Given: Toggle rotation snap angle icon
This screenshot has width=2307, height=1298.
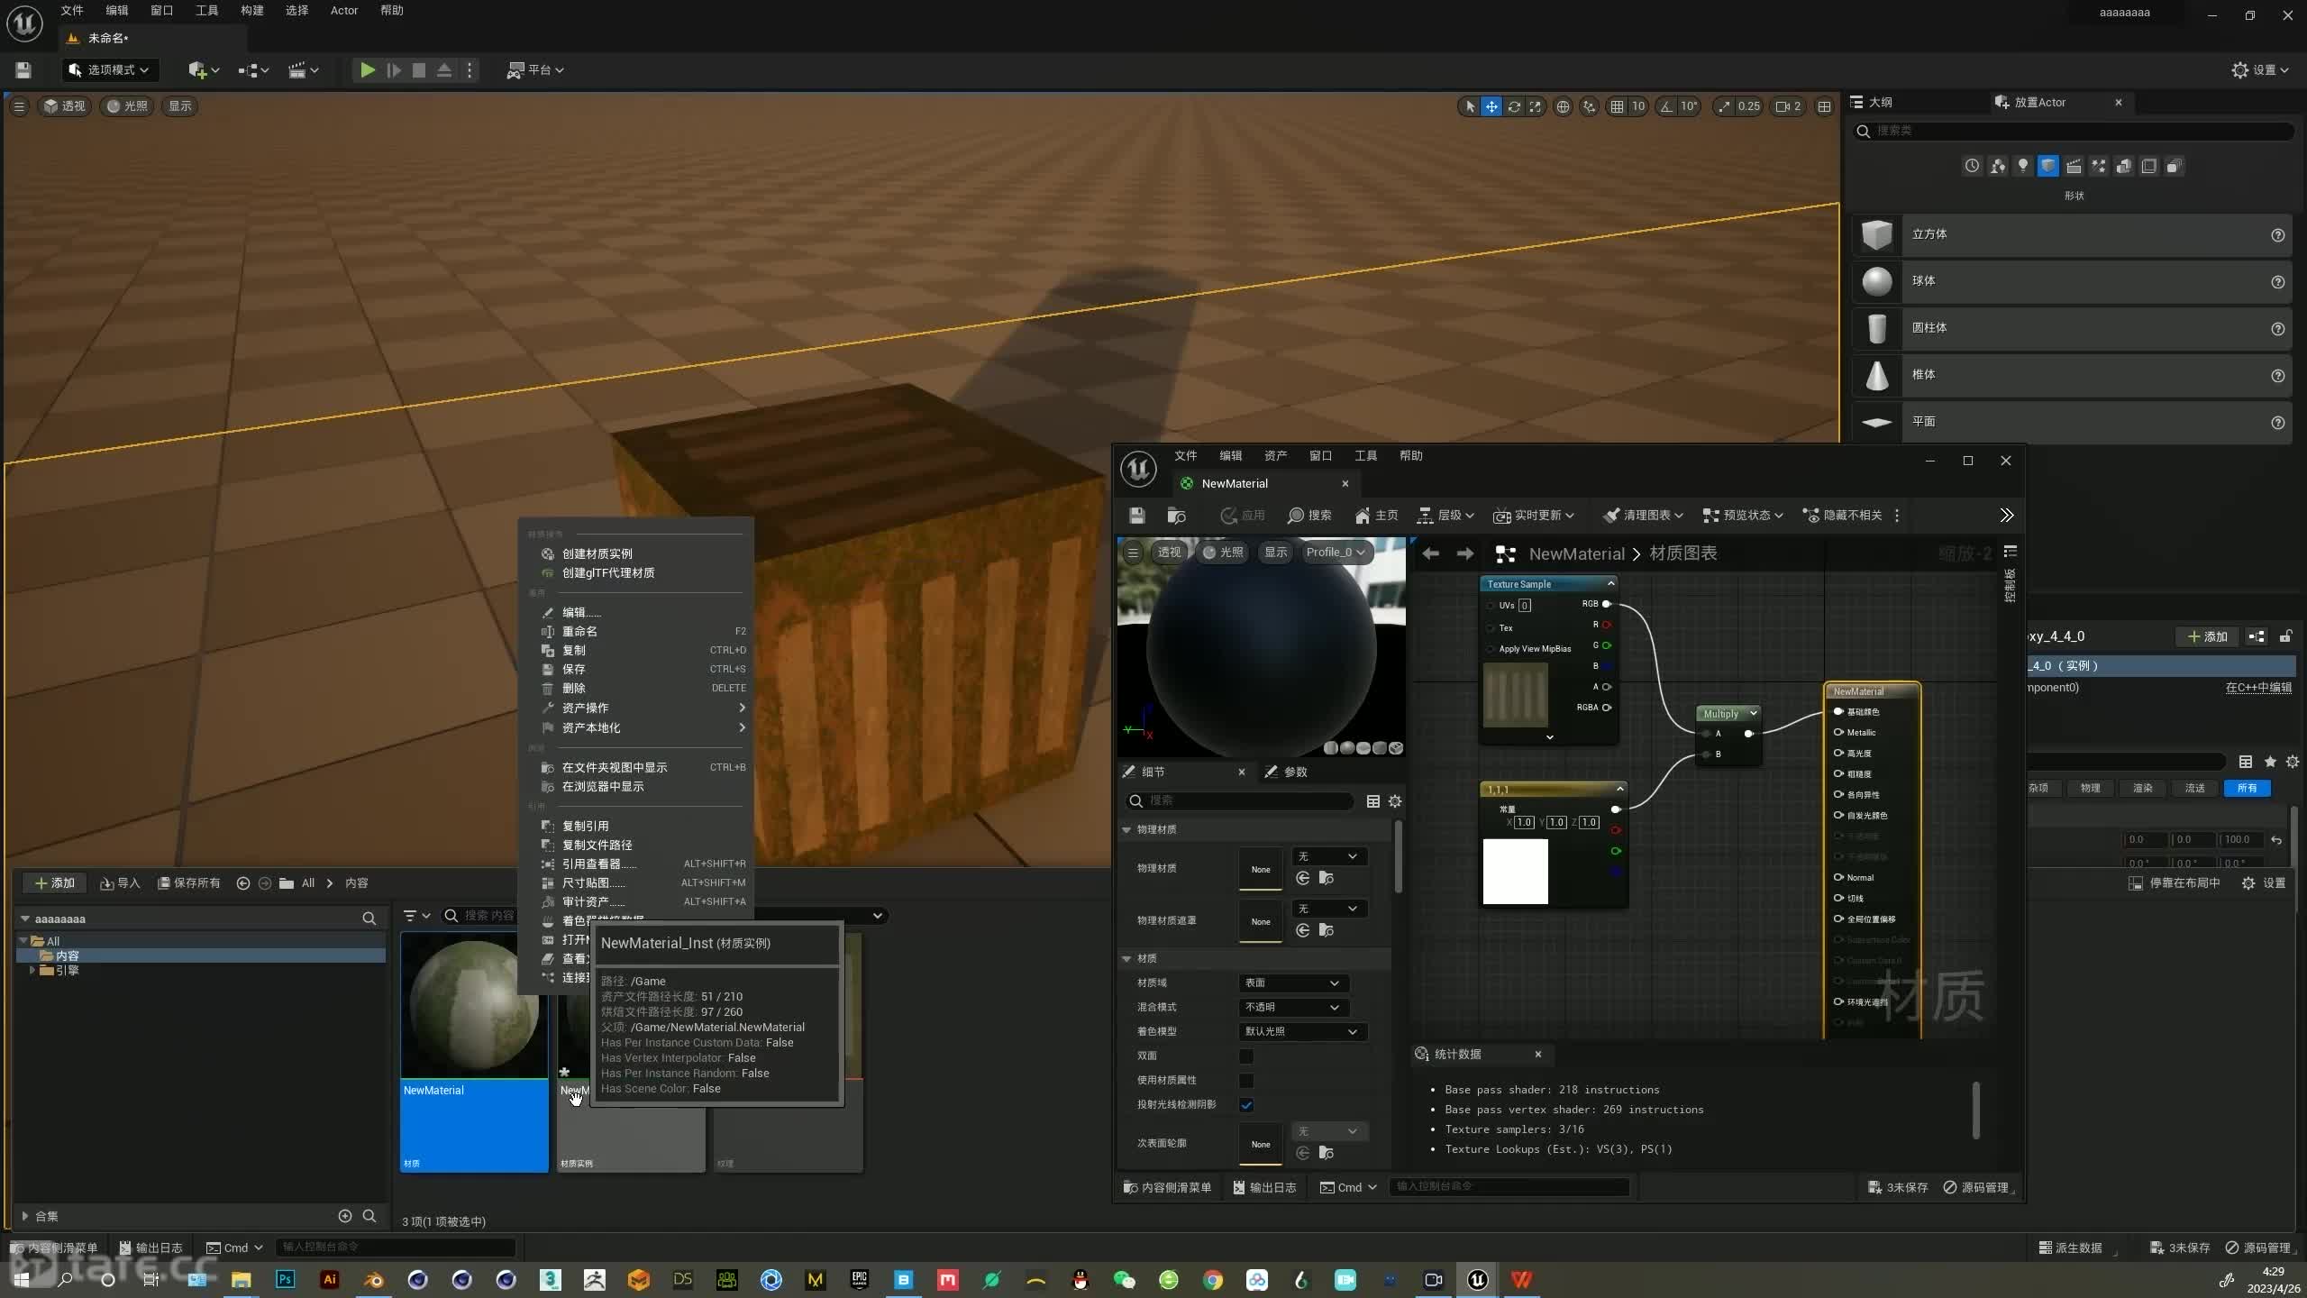Looking at the screenshot, I should (x=1666, y=106).
